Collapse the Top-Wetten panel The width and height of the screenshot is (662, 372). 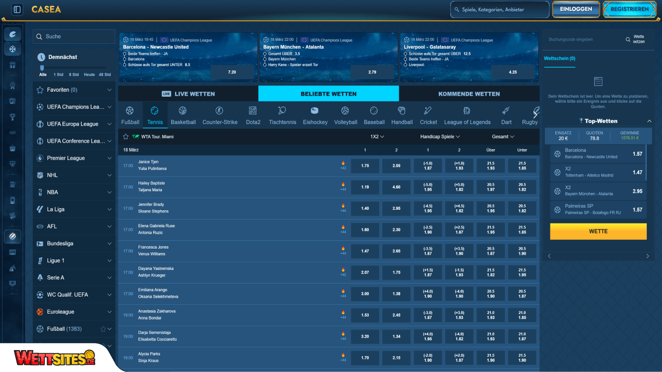point(649,121)
